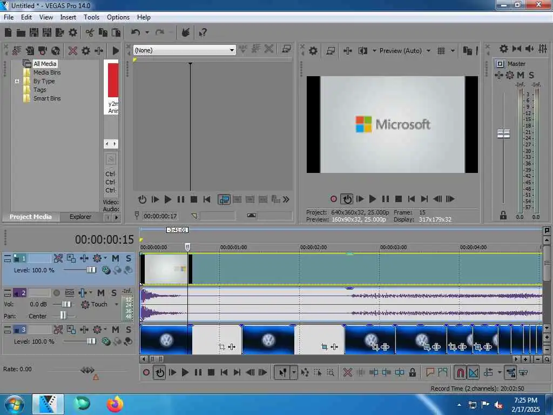Select the Normal Edit tool

coord(283,372)
